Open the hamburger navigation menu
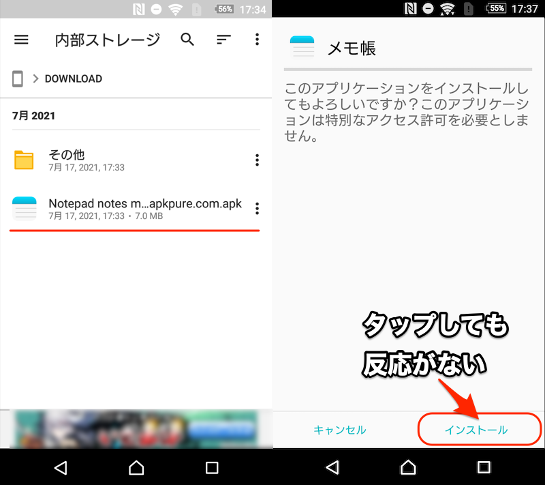This screenshot has height=485, width=545. point(22,40)
